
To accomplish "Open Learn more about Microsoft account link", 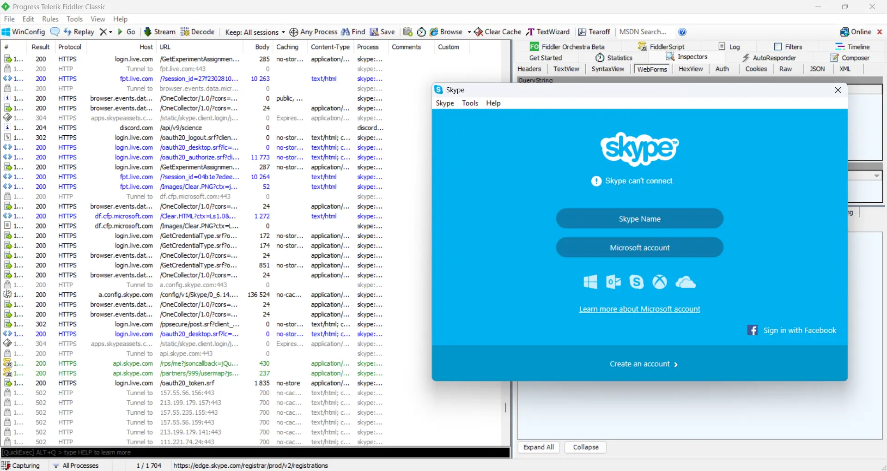I will [639, 309].
